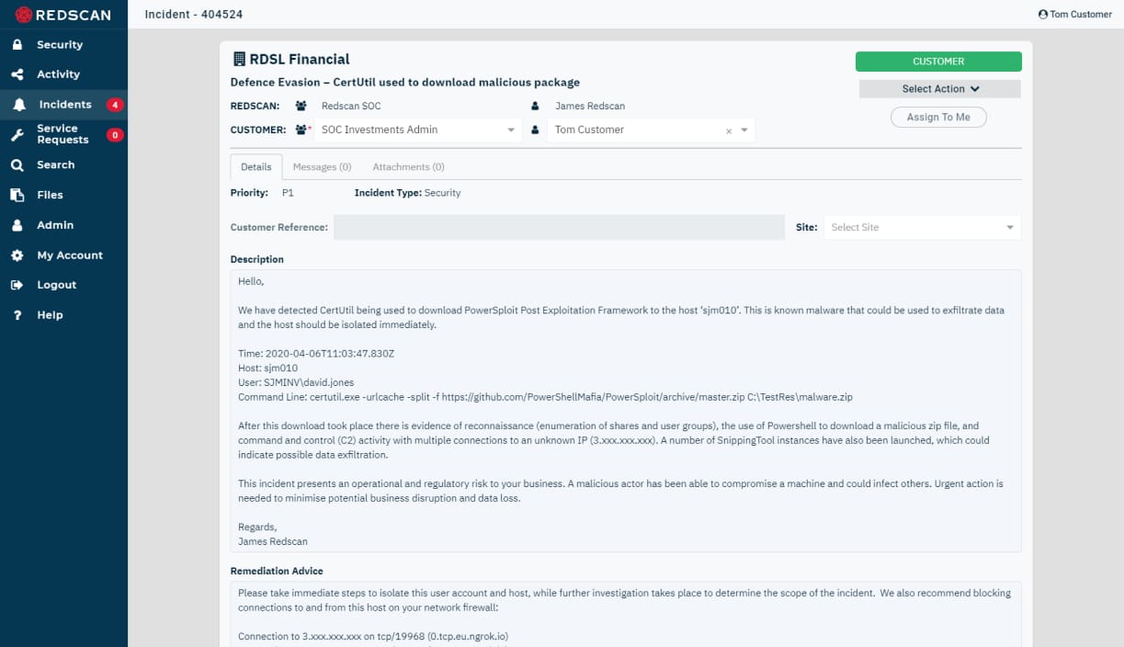Switch to the Attachments (0) tab
This screenshot has width=1124, height=647.
[x=408, y=167]
